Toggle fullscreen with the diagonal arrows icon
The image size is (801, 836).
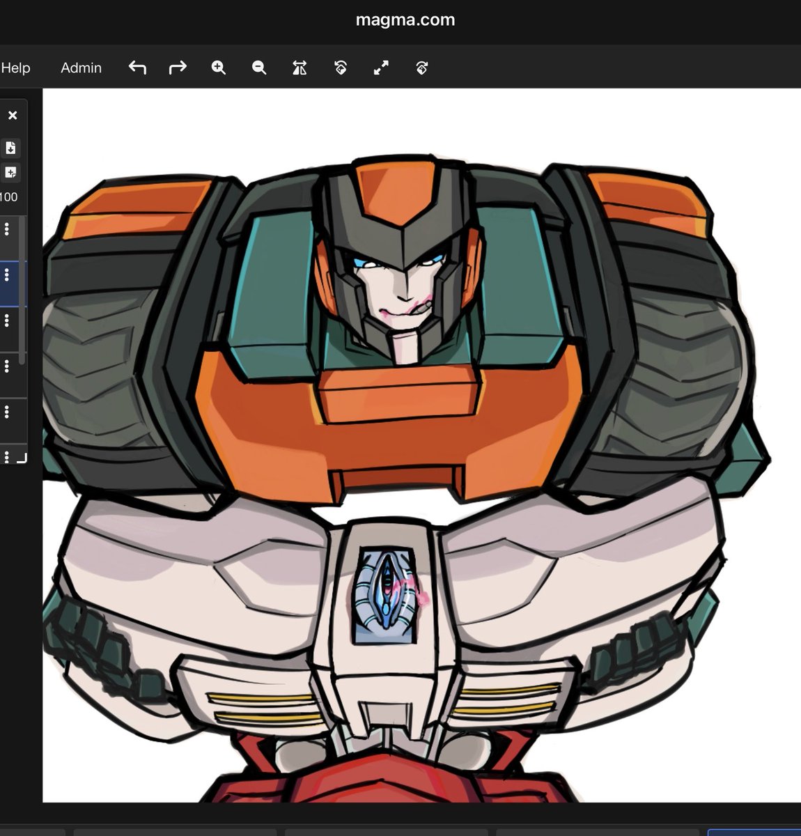(x=381, y=68)
